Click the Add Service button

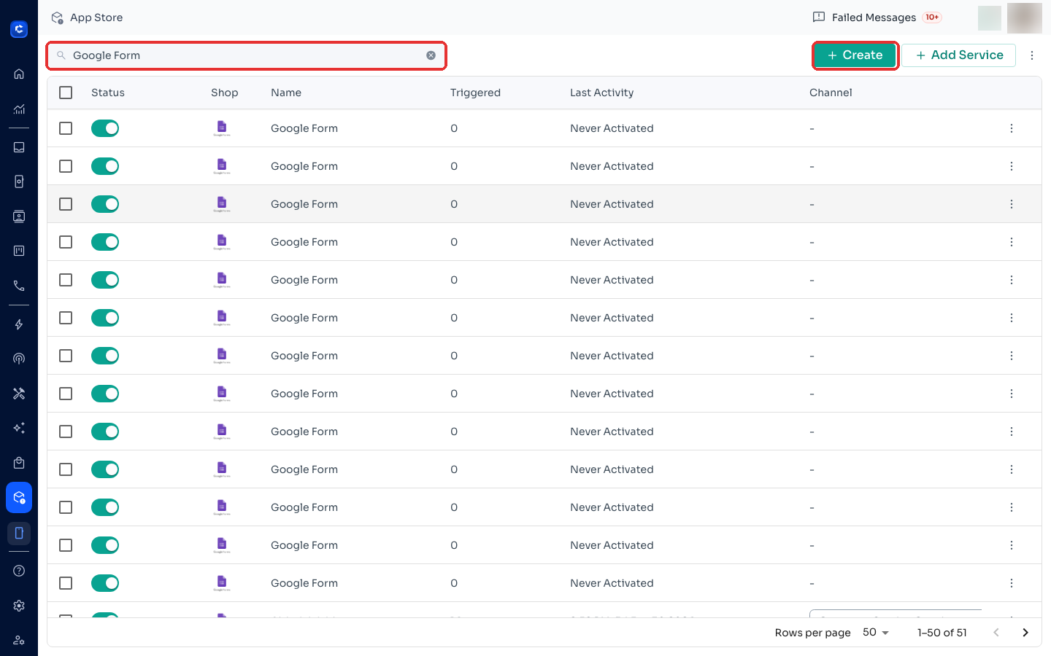(x=959, y=55)
